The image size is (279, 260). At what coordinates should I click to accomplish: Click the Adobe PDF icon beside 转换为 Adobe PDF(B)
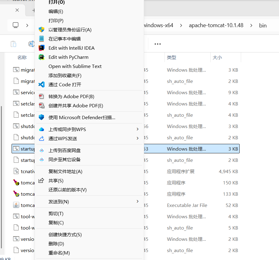tap(42, 96)
